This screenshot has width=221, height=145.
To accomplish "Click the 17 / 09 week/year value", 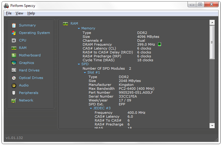I will click(125, 100).
